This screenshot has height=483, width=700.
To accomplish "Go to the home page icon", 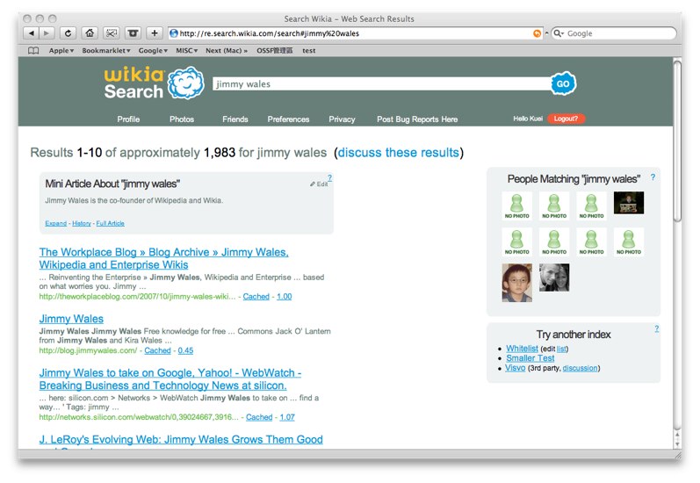I will pyautogui.click(x=90, y=33).
